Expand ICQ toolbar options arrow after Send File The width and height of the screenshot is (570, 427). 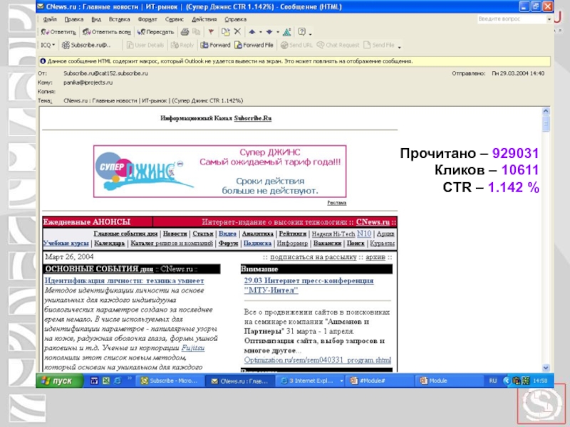pos(400,46)
